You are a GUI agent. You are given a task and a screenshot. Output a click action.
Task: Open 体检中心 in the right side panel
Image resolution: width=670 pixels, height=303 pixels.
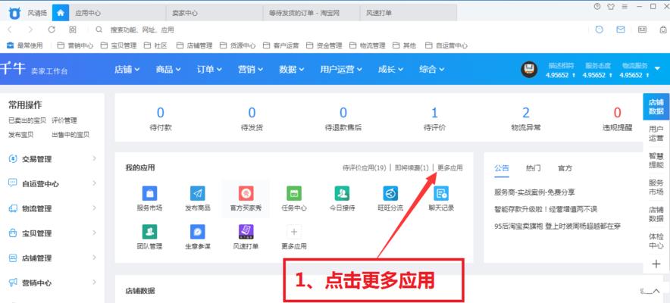[x=656, y=241]
